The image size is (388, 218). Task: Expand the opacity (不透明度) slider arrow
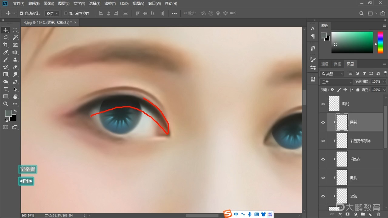[384, 82]
